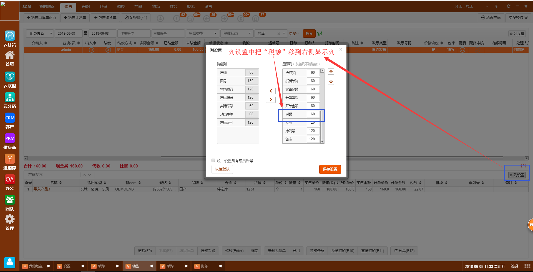Viewport: 533px width, 272px height.
Task: Expand the 时段选择 dropdown
Action: click(40, 34)
